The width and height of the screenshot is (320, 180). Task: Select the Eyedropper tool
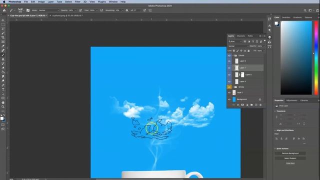coord(3,46)
